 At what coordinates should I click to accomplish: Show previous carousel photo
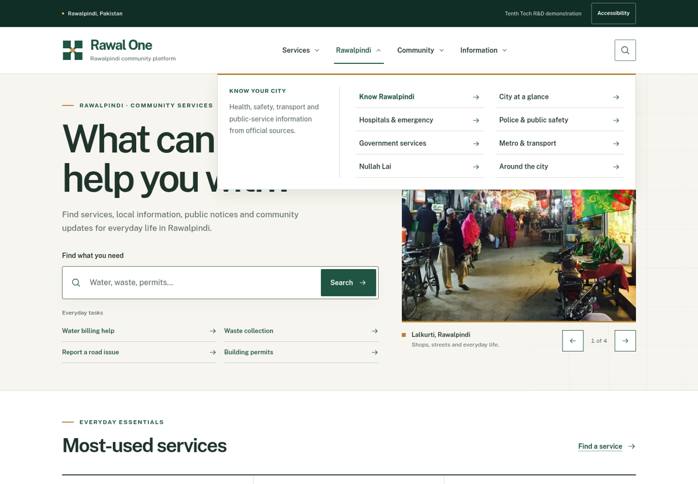tap(573, 340)
